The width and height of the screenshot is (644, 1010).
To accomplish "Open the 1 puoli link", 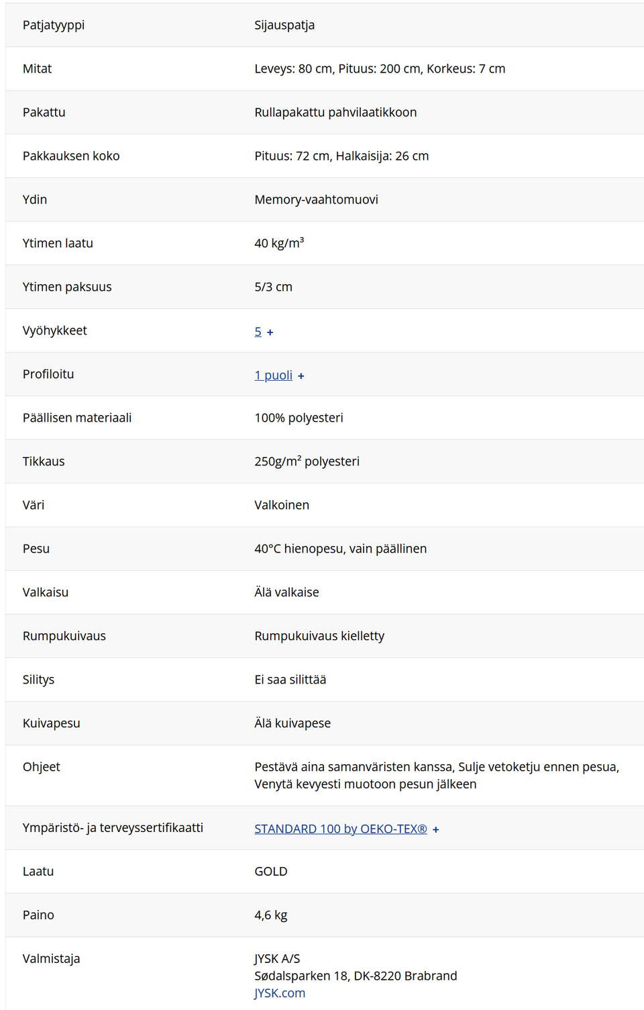I will point(273,375).
